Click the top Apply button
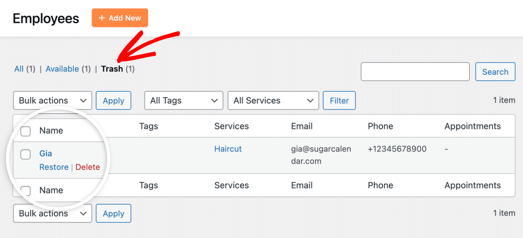The image size is (523, 238). (113, 101)
